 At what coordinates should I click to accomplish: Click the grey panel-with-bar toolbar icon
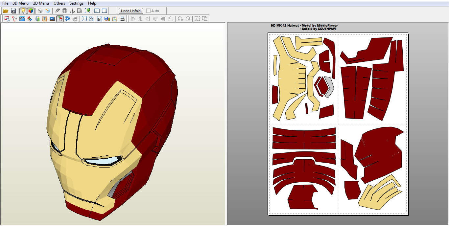pos(80,11)
